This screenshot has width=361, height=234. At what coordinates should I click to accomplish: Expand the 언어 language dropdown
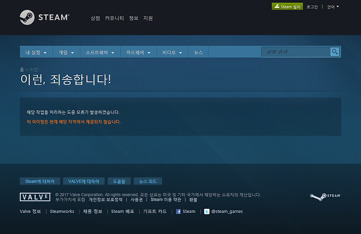click(x=333, y=7)
